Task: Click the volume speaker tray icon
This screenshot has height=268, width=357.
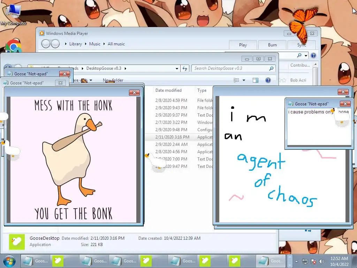Action: (x=322, y=261)
